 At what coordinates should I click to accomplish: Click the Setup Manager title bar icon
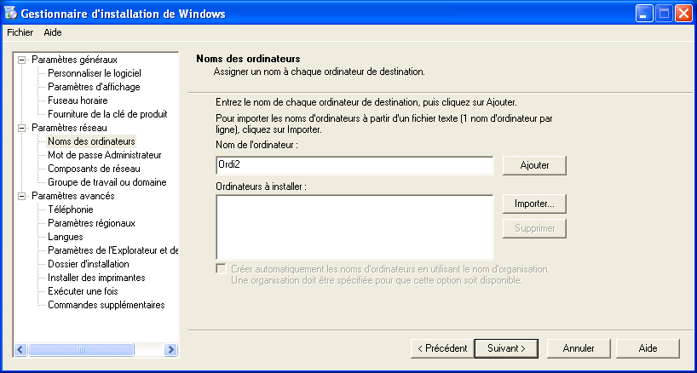(11, 14)
